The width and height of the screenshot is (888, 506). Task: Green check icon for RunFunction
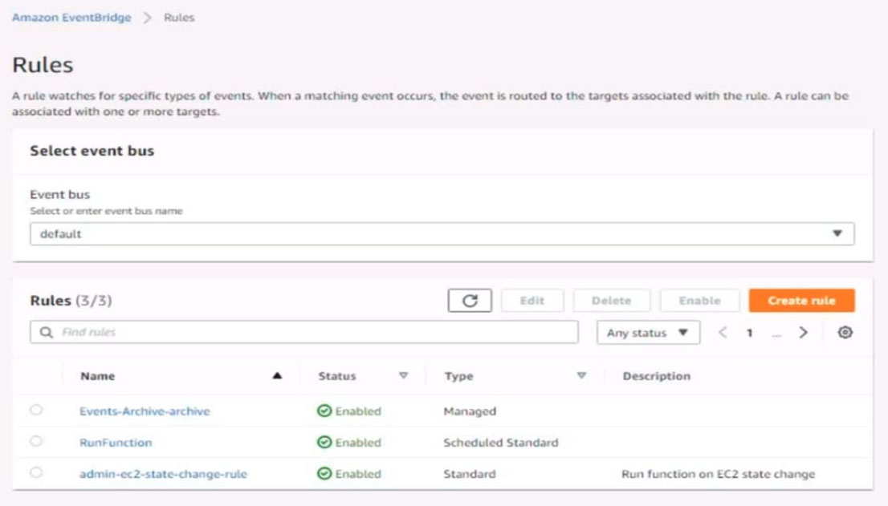324,442
